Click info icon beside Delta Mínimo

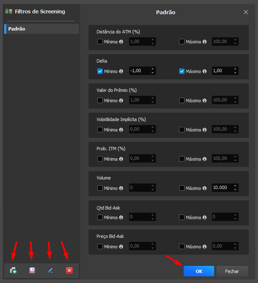pyautogui.click(x=121, y=71)
